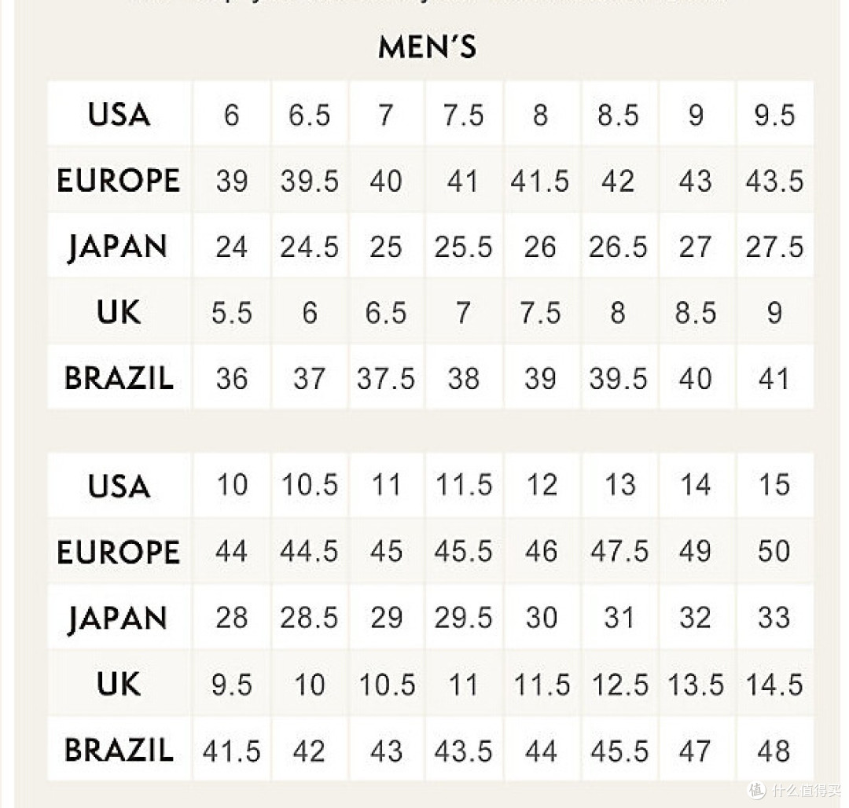
Task: Click the EUROPE label in the first table
Action: click(x=119, y=180)
